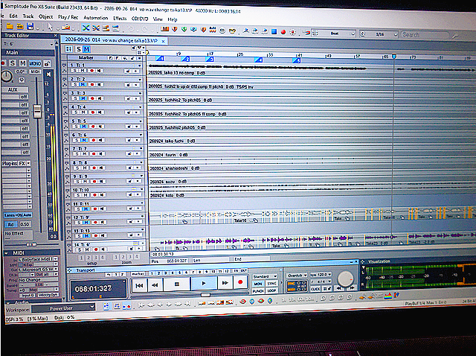Unmute track 3 with its M button
The height and width of the screenshot is (356, 476).
pyautogui.click(x=83, y=98)
